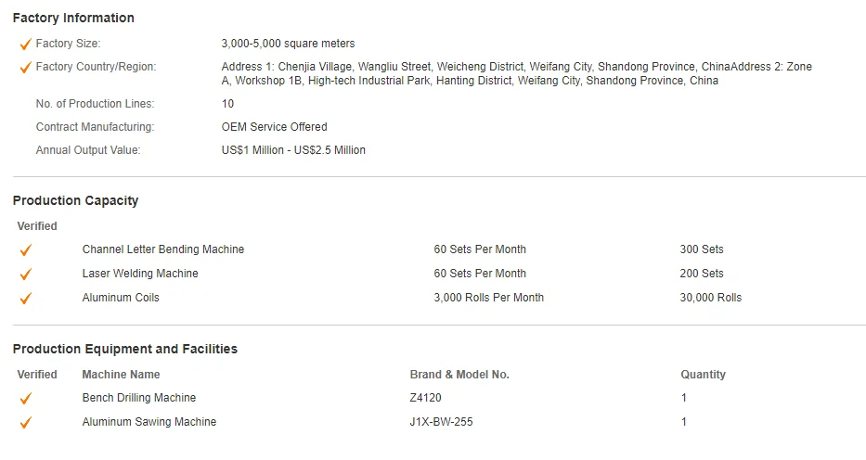Viewport: 866px width, 460px height.
Task: Click checkmark next to Channel Letter Bending Machine
Action: point(25,249)
